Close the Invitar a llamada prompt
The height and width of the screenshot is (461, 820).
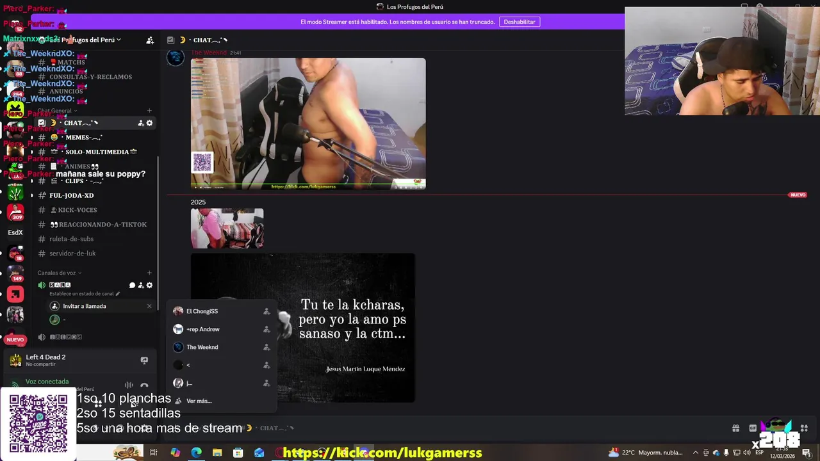click(x=149, y=306)
